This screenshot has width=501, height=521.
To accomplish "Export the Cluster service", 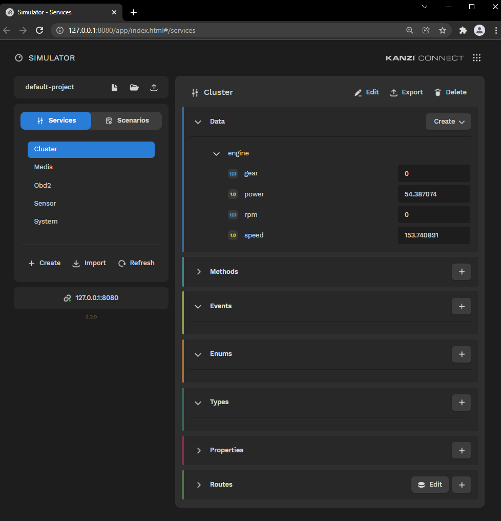I will pos(406,92).
